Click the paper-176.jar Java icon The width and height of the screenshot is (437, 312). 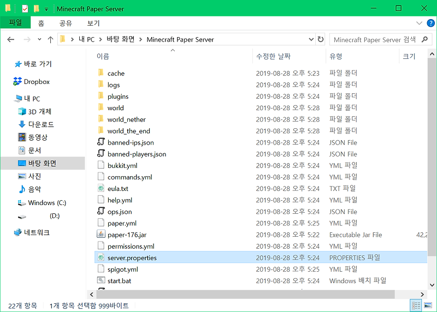[x=101, y=235]
